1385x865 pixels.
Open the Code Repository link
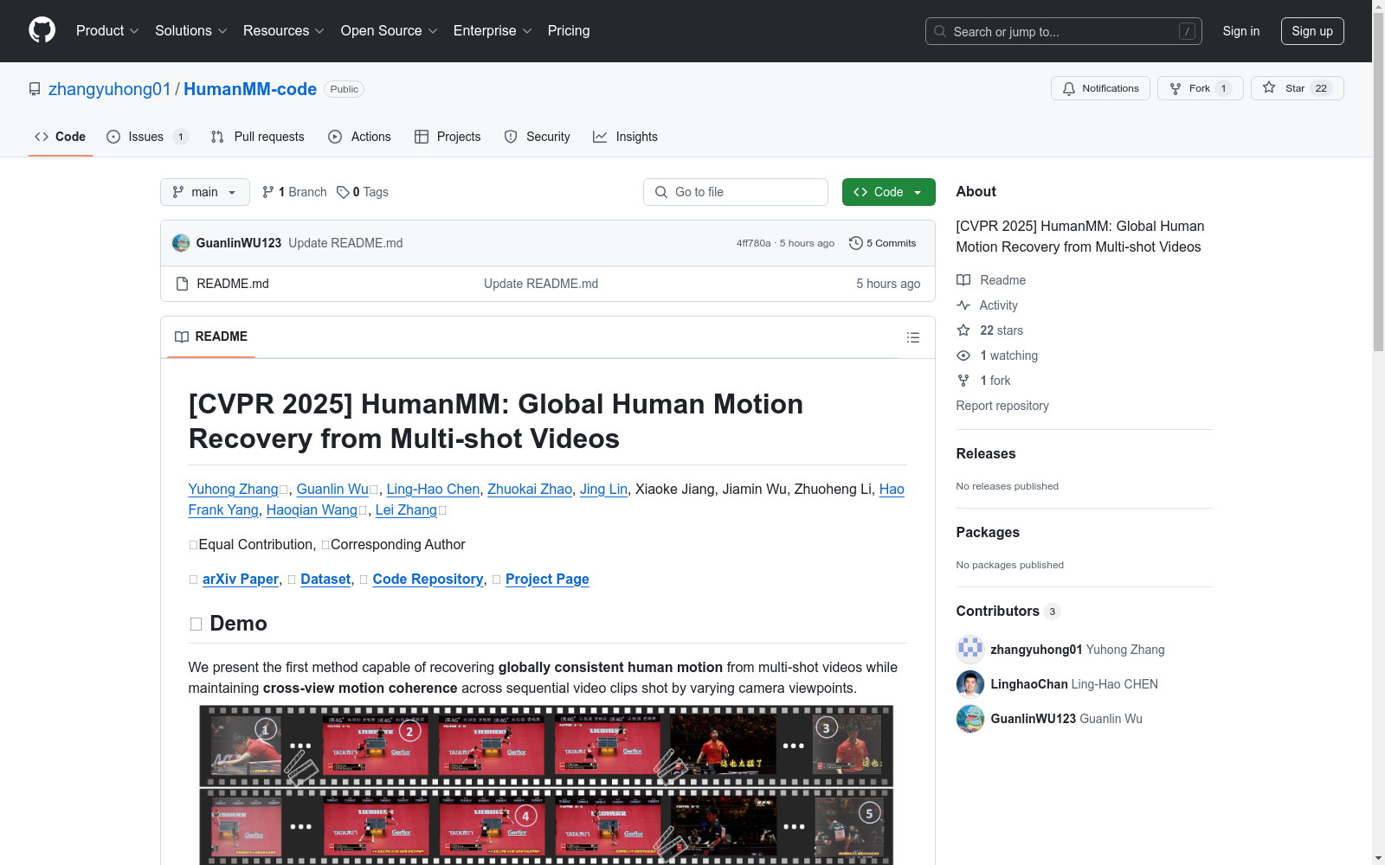pos(428,579)
